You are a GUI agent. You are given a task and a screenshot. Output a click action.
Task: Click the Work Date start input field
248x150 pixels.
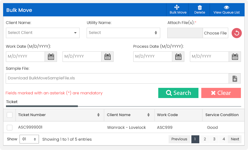pos(25,56)
